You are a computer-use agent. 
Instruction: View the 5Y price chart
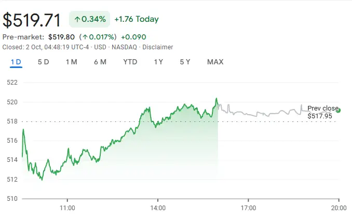tap(185, 62)
